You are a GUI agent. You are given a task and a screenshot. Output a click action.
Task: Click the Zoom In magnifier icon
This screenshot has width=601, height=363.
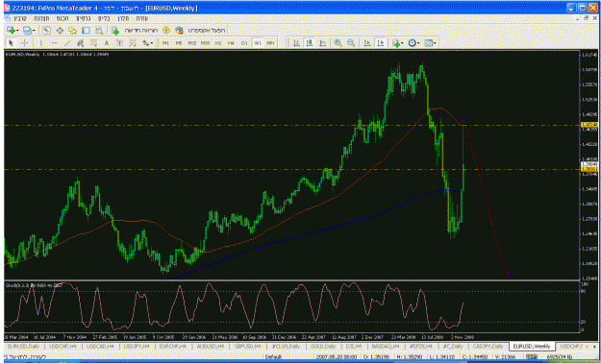click(x=338, y=43)
